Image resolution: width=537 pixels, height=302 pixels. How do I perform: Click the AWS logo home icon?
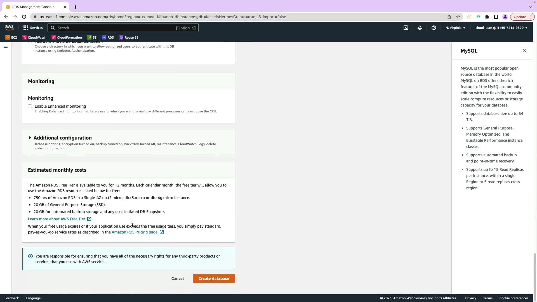[9, 27]
